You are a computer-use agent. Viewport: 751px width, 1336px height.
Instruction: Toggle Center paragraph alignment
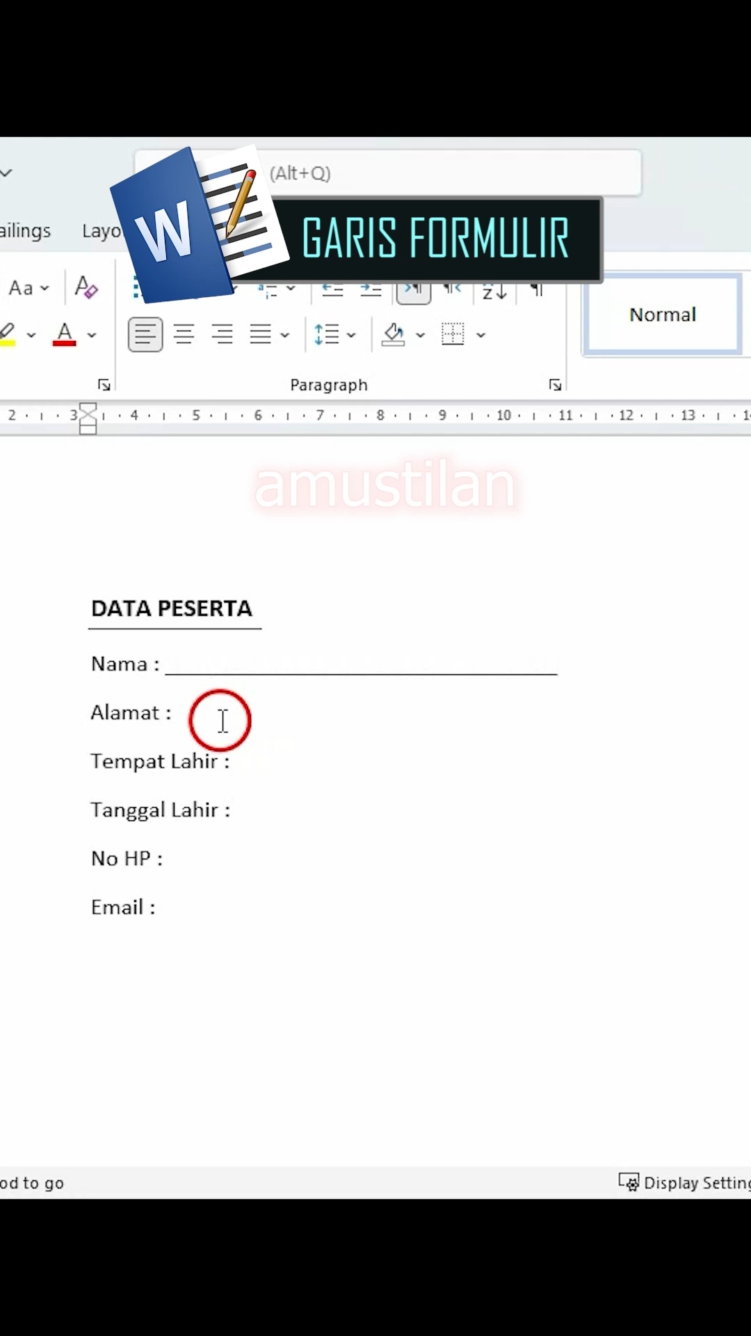[184, 335]
